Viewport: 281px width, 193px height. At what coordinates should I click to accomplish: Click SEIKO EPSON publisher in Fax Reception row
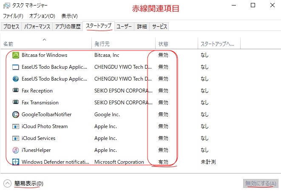point(123,91)
